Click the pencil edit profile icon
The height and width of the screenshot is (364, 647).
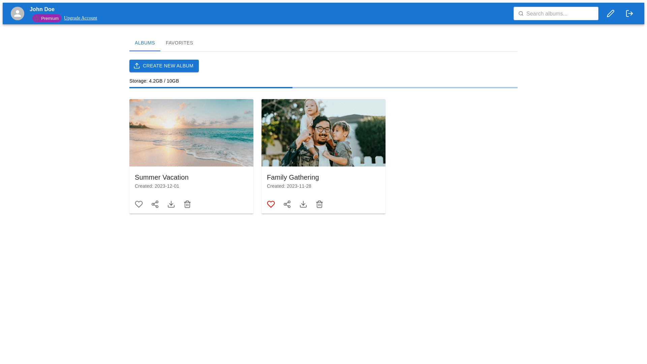click(x=610, y=13)
